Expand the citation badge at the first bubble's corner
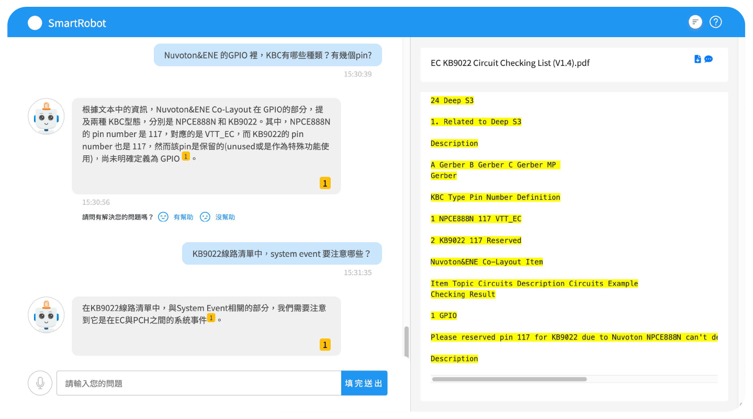Viewport: 753px width, 419px height. pyautogui.click(x=324, y=183)
